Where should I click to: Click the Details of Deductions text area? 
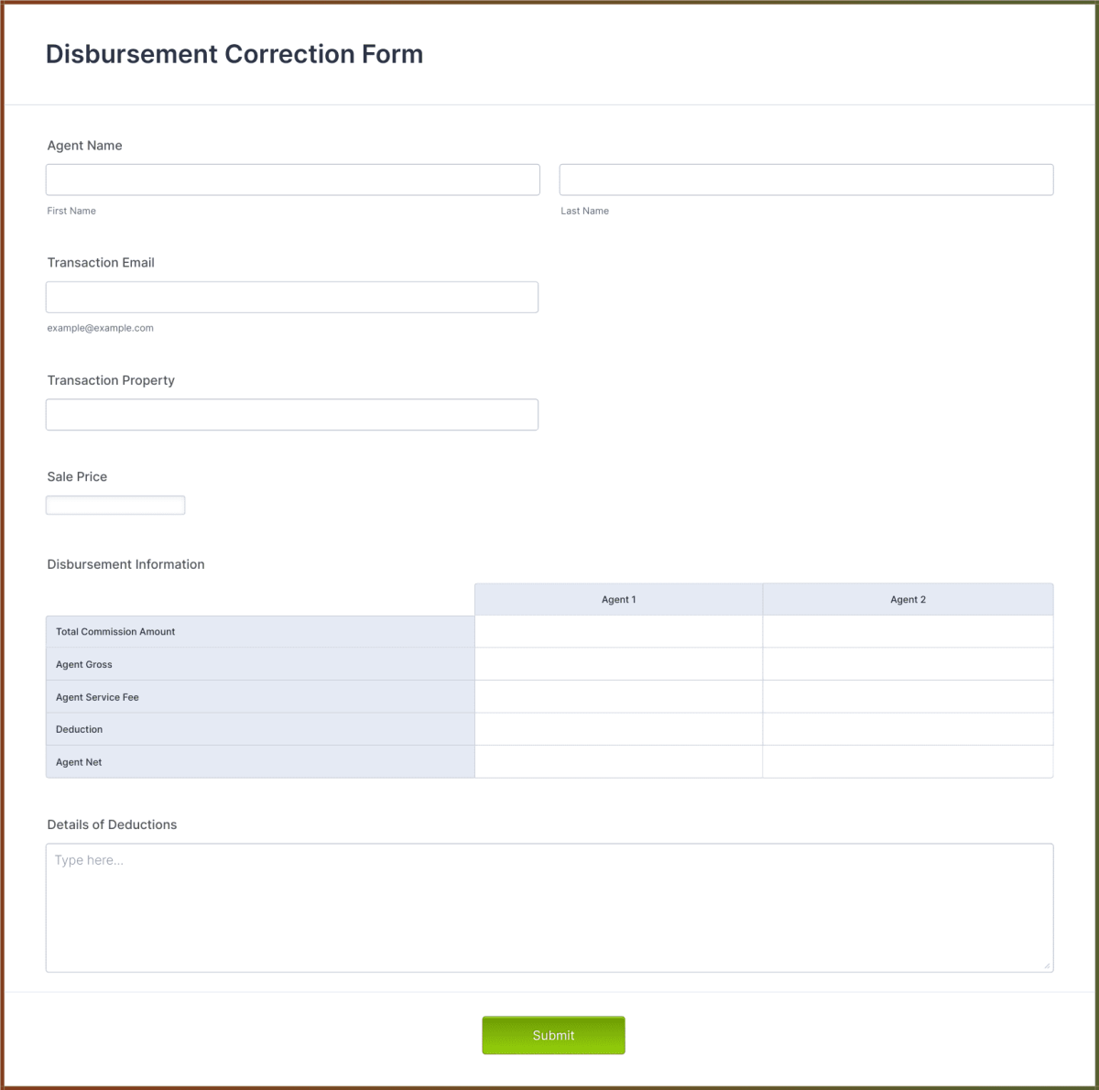point(549,907)
